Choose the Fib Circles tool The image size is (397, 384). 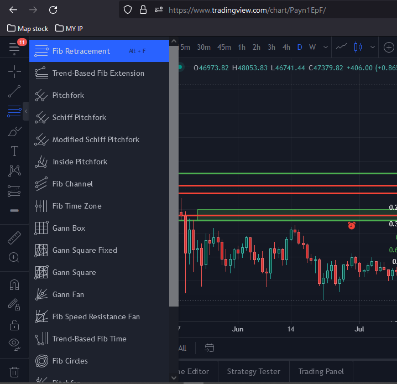99,361
